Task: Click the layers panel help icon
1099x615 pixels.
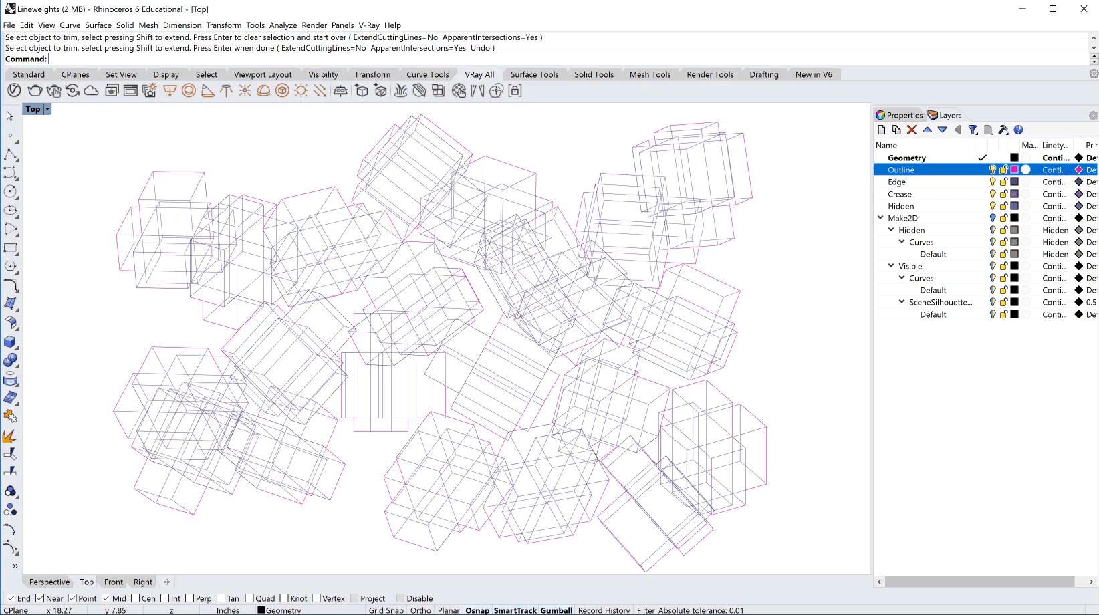Action: [x=1018, y=130]
